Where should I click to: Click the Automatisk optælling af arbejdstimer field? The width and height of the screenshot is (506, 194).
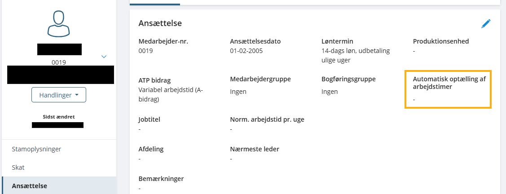click(x=448, y=89)
